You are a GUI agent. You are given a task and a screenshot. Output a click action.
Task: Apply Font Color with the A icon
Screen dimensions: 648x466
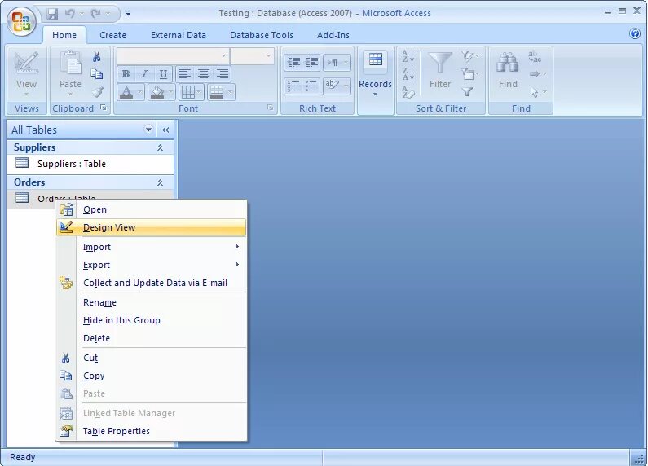(x=126, y=92)
